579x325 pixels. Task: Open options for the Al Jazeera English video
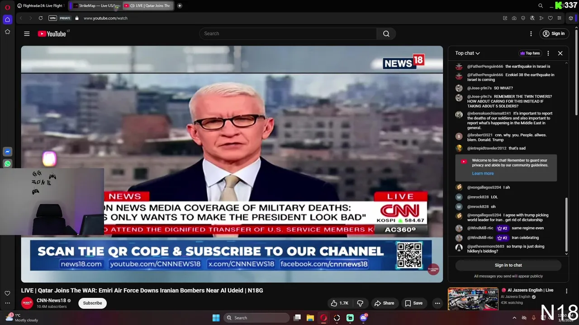tap(566, 291)
